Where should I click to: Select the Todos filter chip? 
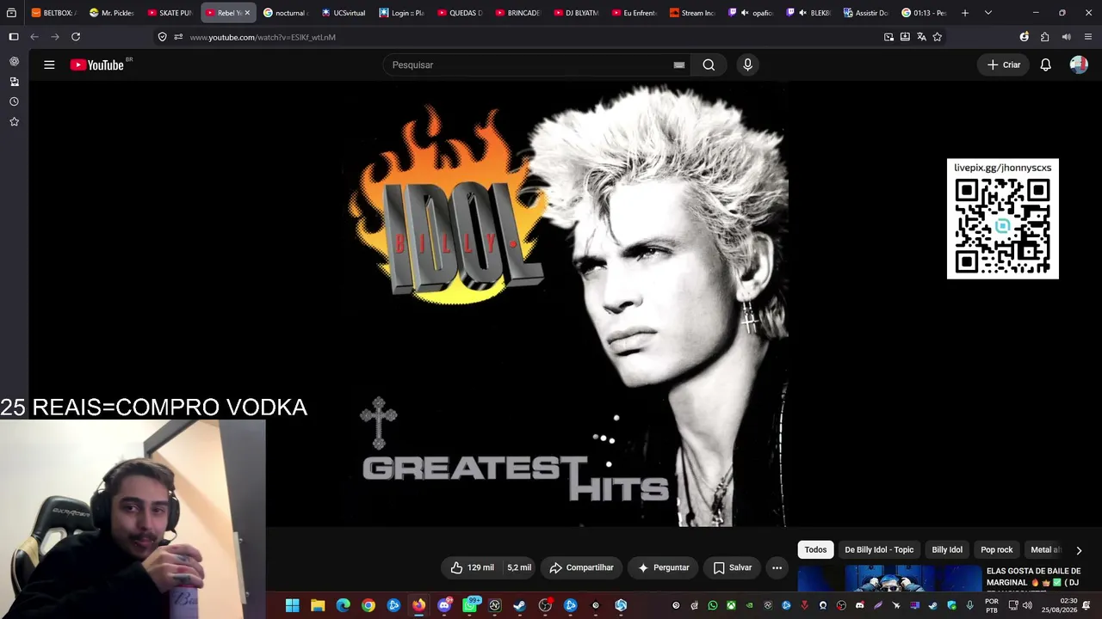click(815, 549)
